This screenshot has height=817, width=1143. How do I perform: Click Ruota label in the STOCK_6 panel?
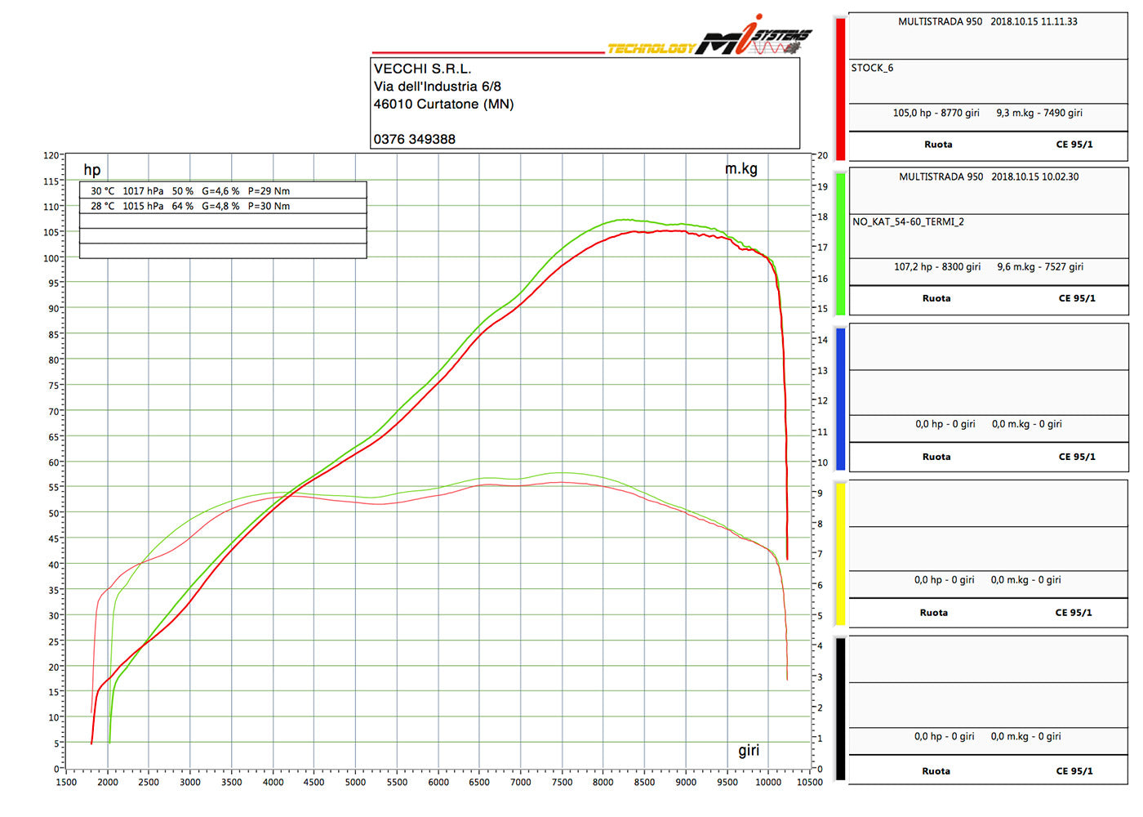(x=938, y=144)
